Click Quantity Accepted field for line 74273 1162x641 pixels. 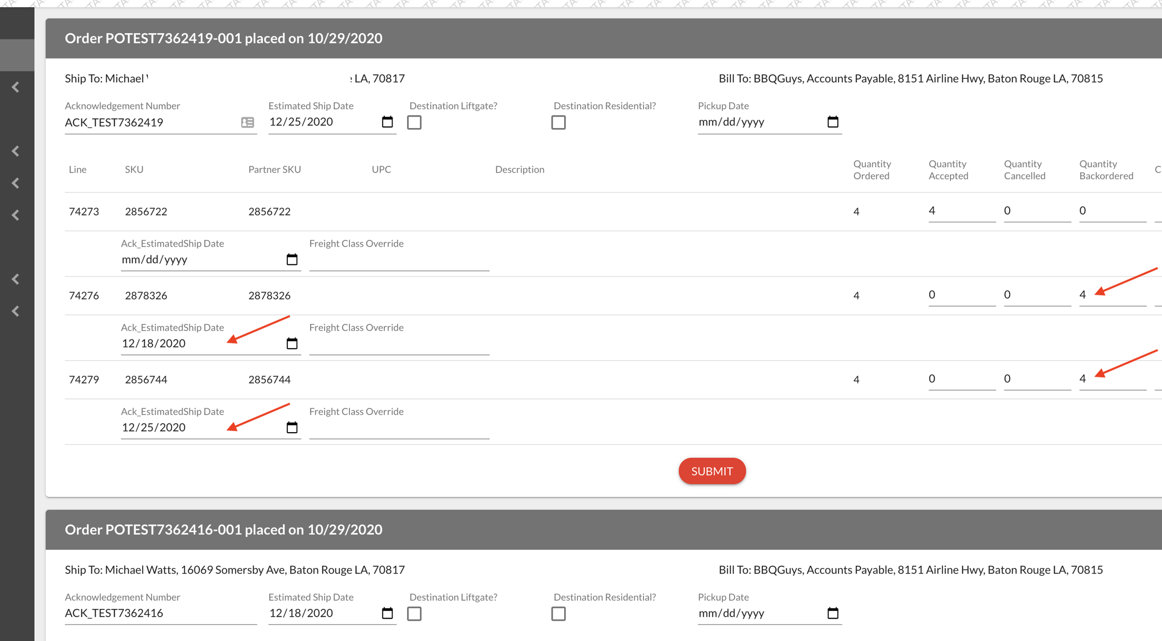point(961,211)
